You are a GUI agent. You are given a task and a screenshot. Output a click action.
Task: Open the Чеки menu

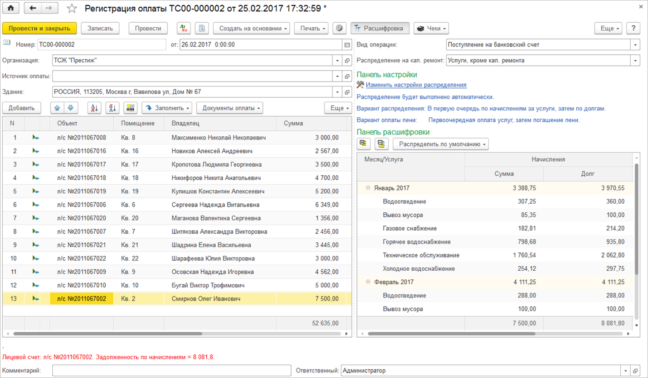coord(431,28)
